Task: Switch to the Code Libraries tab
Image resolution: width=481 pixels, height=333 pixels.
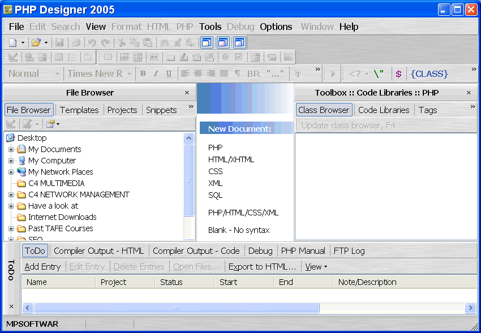Action: coord(384,110)
